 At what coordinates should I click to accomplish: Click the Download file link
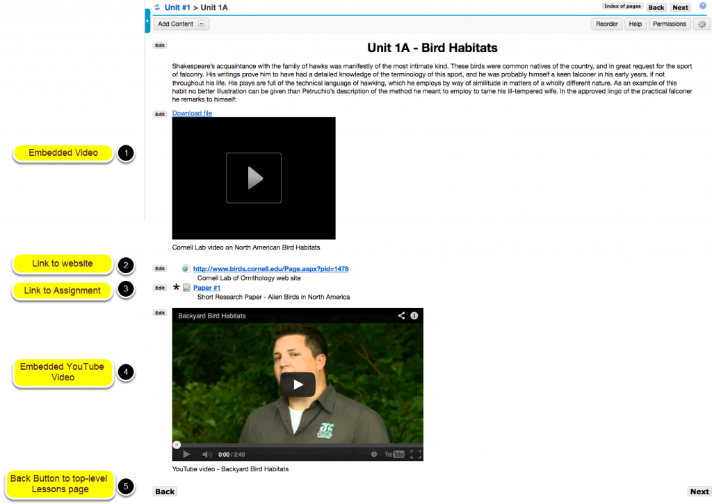coord(192,113)
